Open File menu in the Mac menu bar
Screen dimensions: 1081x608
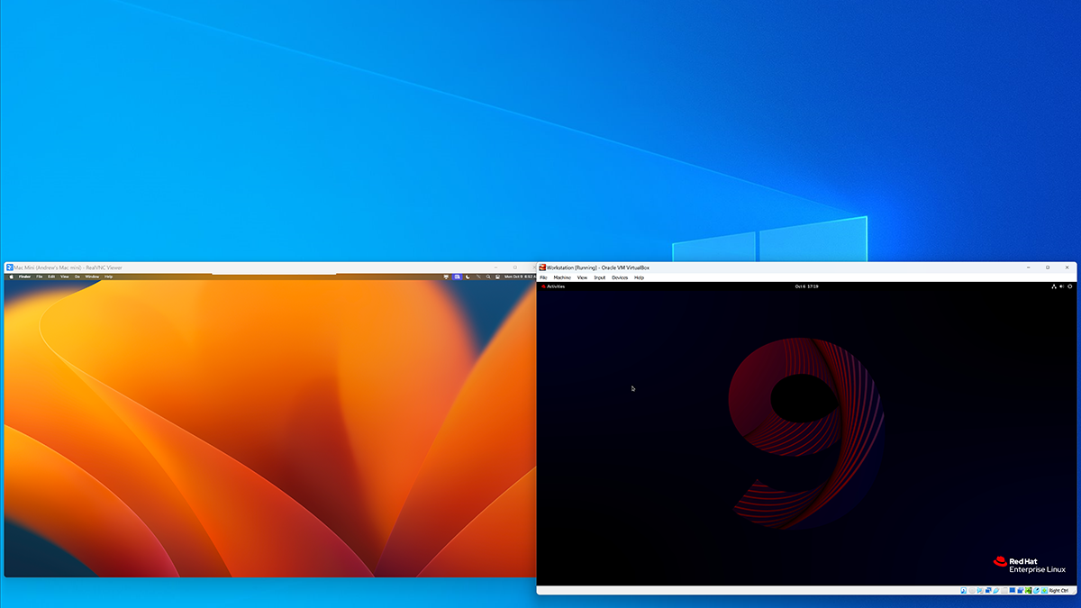40,277
